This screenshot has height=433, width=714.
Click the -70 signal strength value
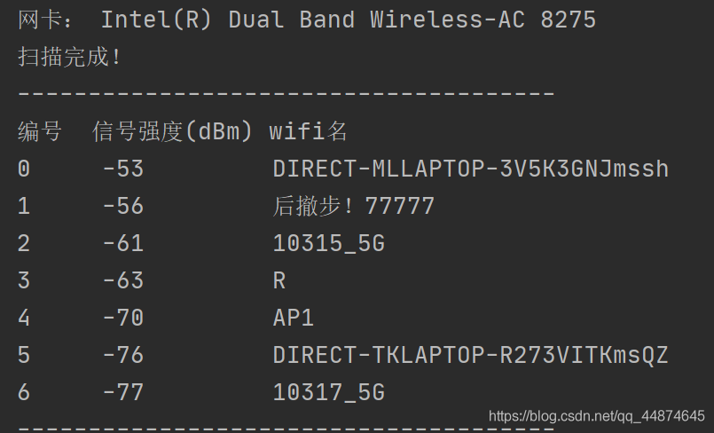coord(122,318)
